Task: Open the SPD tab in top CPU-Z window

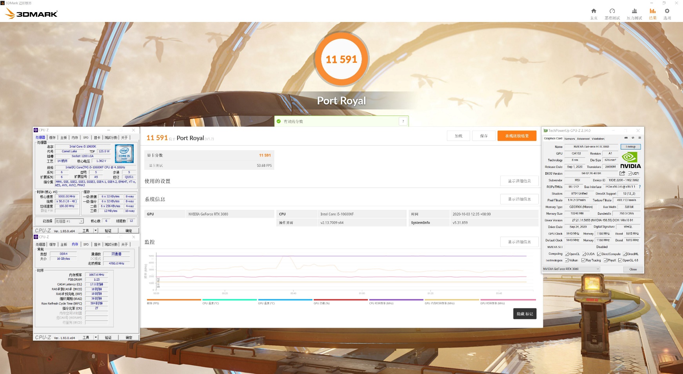Action: click(x=86, y=138)
